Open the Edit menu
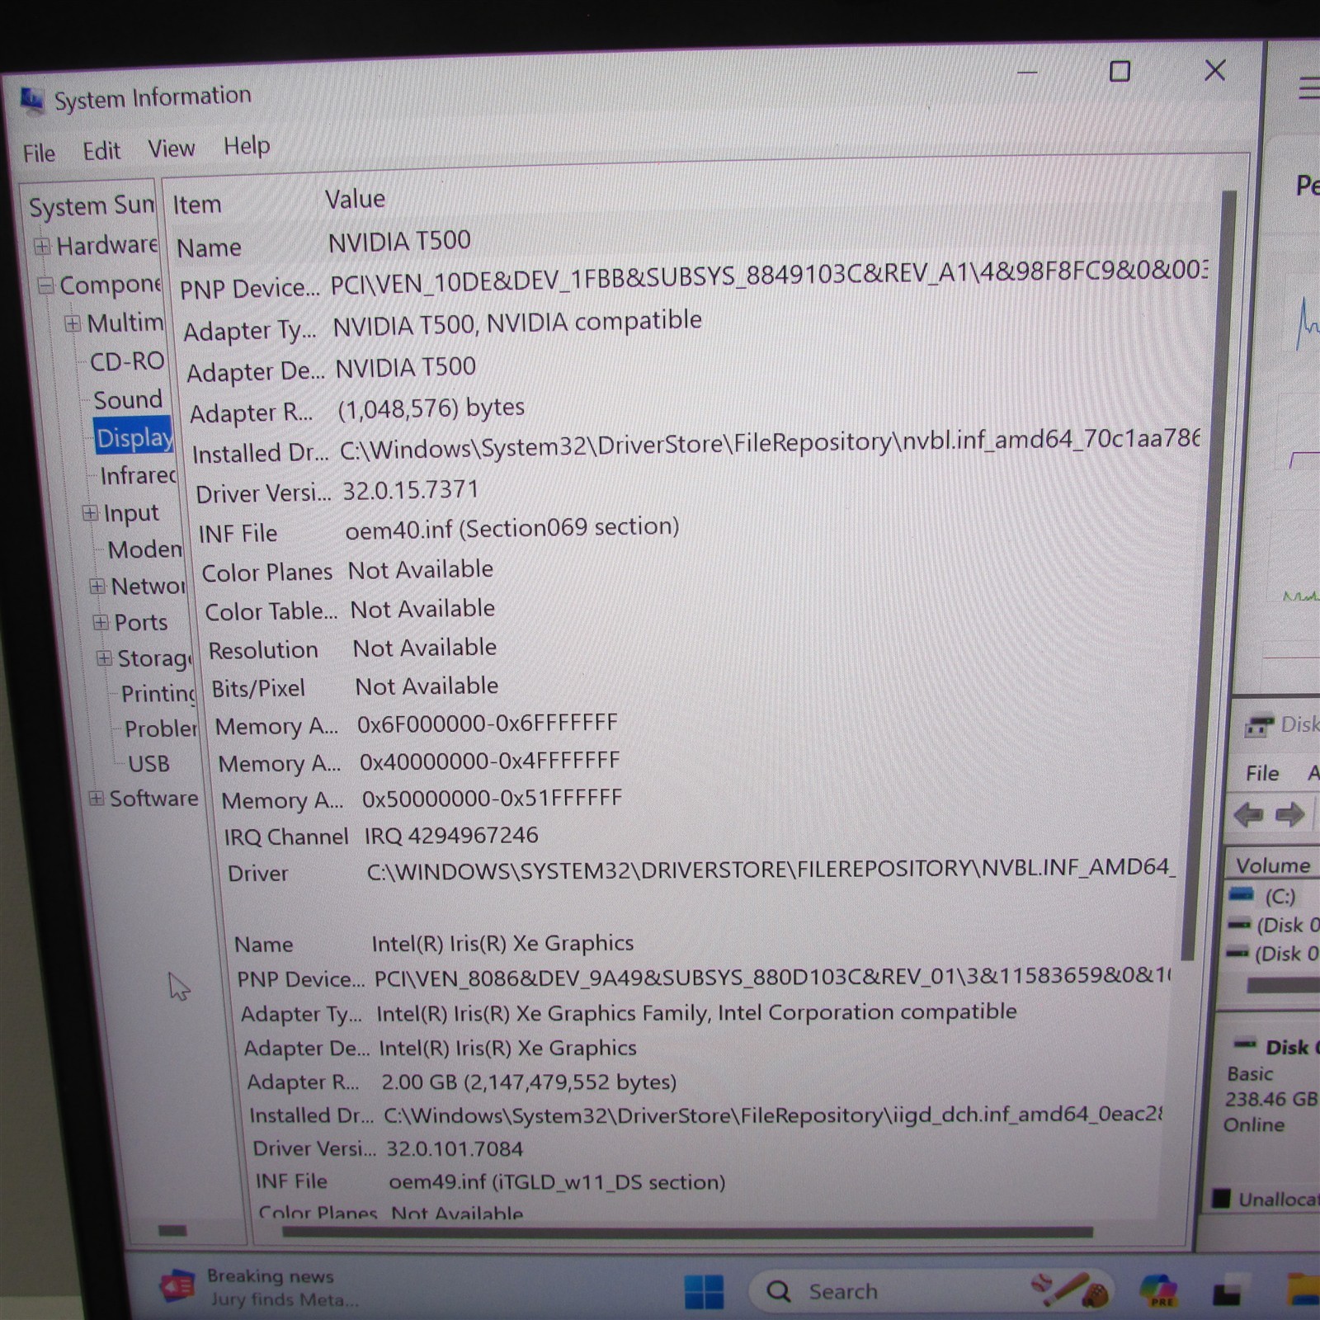 point(101,150)
